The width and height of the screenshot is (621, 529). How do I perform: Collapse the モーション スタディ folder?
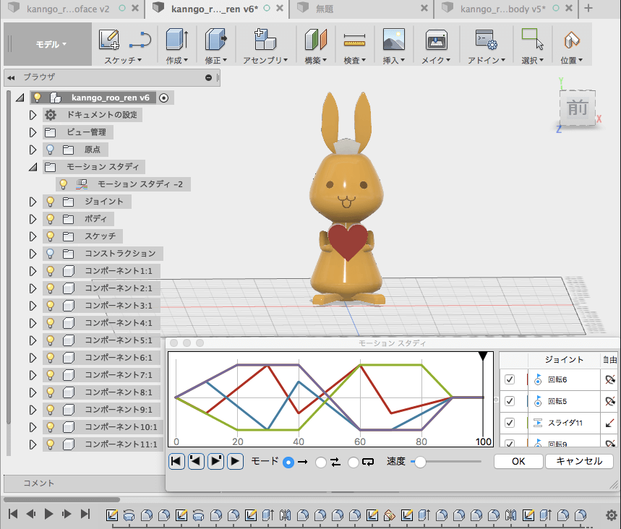pyautogui.click(x=32, y=167)
